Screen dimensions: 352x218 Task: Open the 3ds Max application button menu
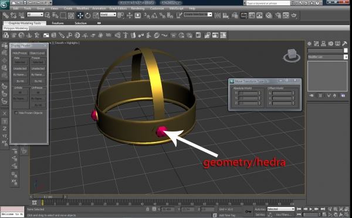pos(4,5)
